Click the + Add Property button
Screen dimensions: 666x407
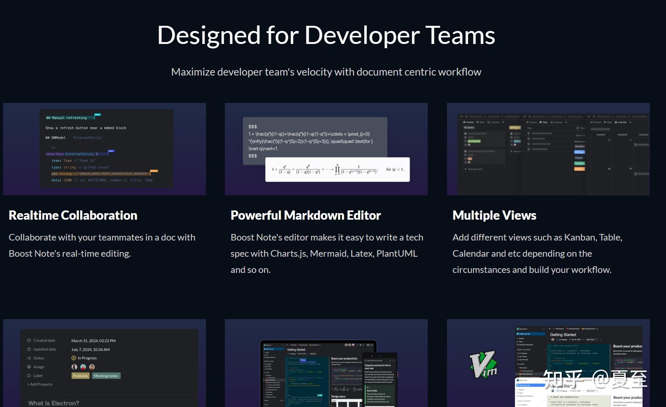tap(40, 384)
